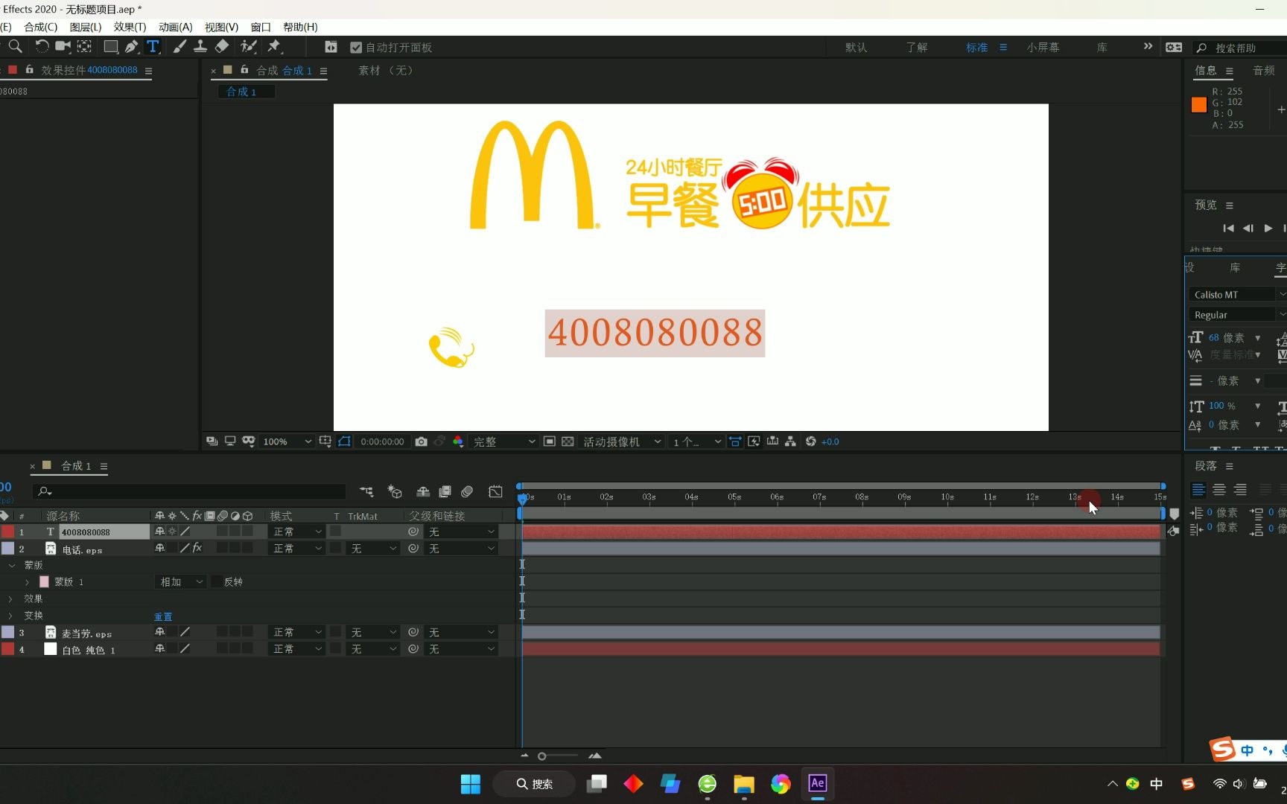Image resolution: width=1287 pixels, height=804 pixels.
Task: Collapse the 蒙版 group
Action: (11, 565)
